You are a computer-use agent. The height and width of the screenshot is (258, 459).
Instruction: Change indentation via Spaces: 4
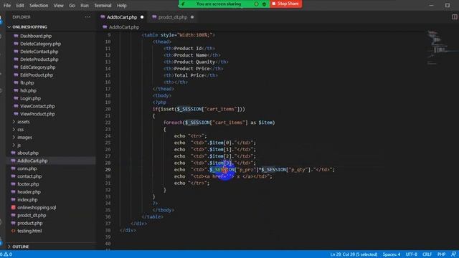(392, 254)
